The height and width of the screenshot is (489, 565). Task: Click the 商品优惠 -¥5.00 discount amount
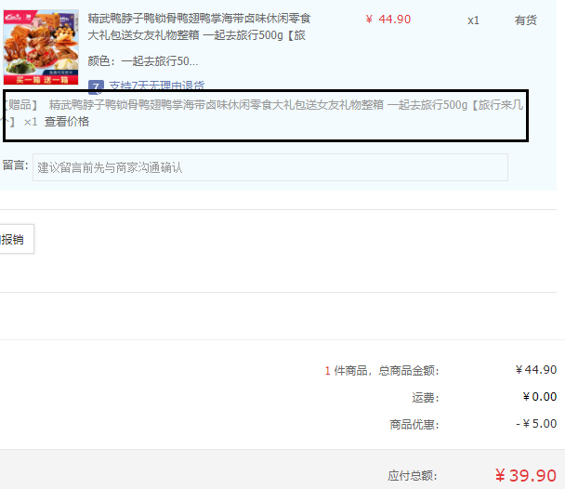click(535, 424)
